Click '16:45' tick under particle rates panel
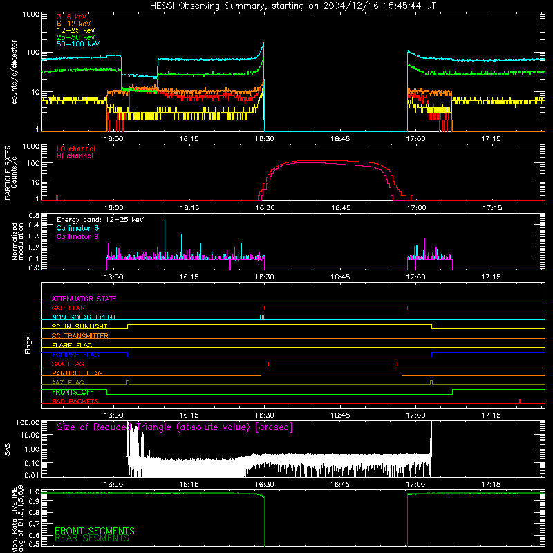 click(x=341, y=208)
